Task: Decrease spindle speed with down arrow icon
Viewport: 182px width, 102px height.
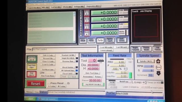Action: click(159, 73)
